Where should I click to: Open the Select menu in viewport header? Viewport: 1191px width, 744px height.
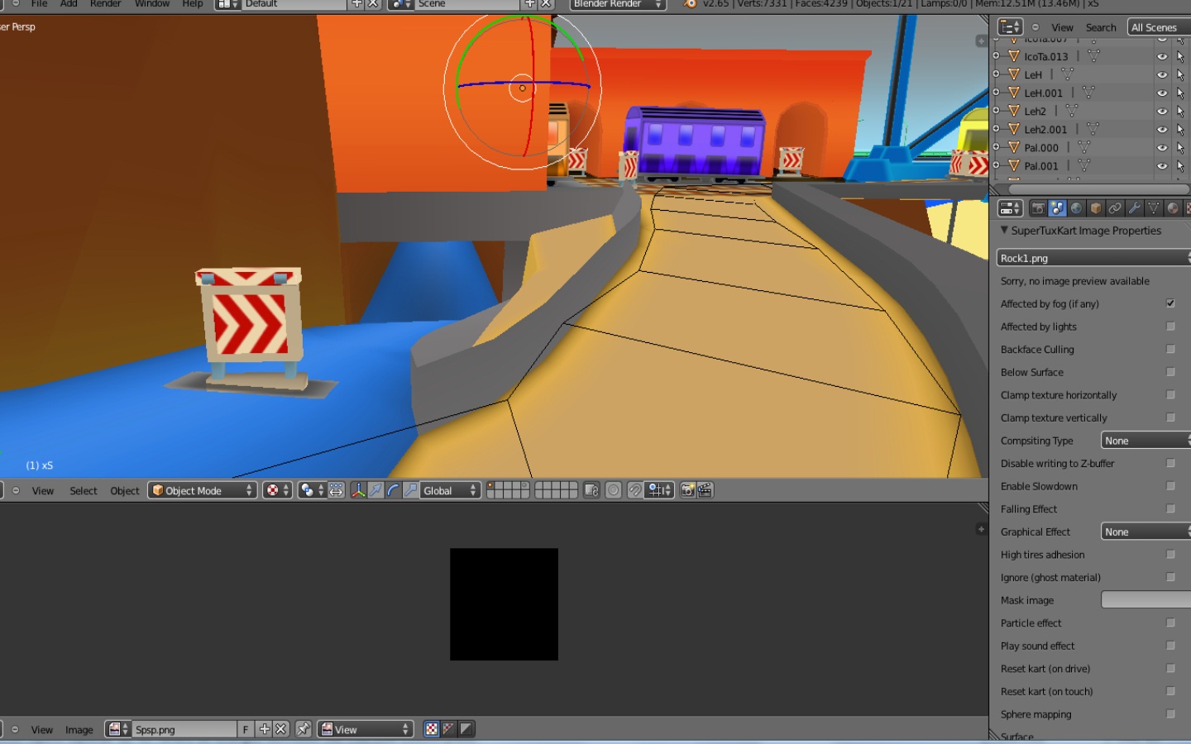click(83, 491)
